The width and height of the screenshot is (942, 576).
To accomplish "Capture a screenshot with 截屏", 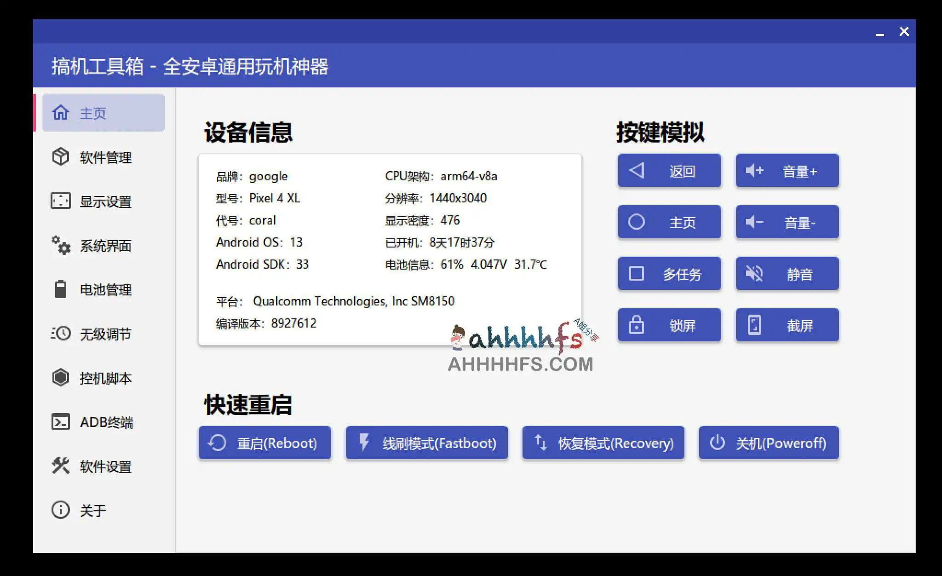I will point(787,325).
